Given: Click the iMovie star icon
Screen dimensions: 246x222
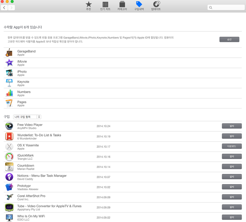Looking at the screenshot, I should (9, 63).
